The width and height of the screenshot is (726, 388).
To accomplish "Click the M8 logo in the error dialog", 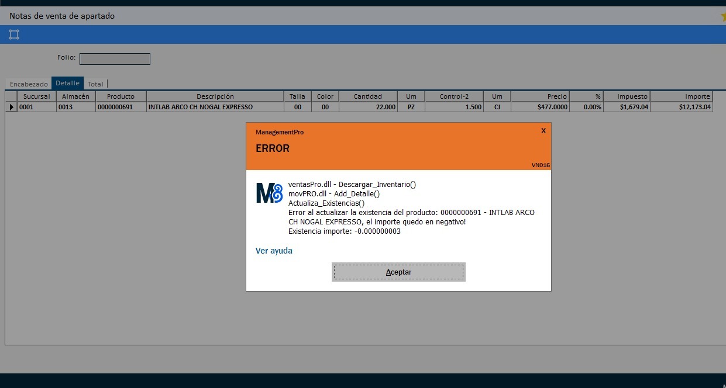I will 269,193.
